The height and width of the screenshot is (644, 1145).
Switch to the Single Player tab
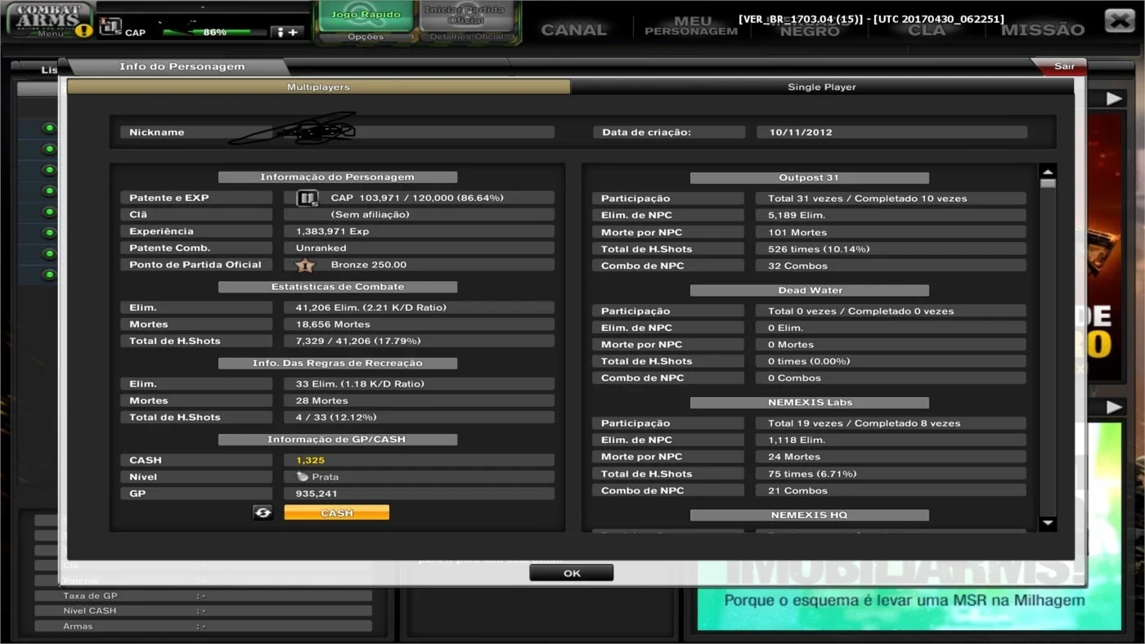click(822, 87)
